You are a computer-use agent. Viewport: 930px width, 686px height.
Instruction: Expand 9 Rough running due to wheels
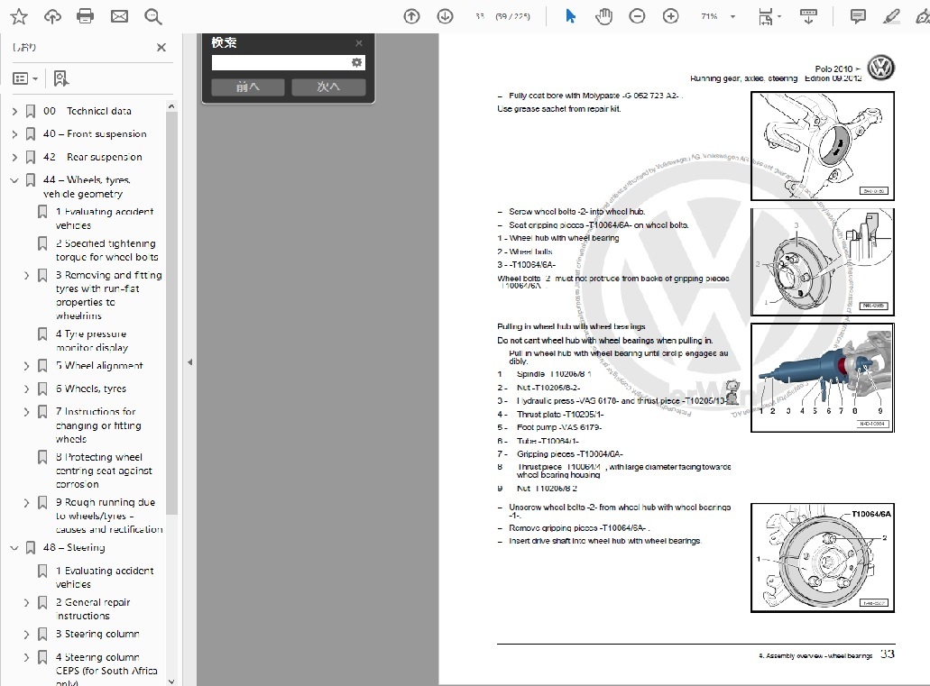coord(27,503)
